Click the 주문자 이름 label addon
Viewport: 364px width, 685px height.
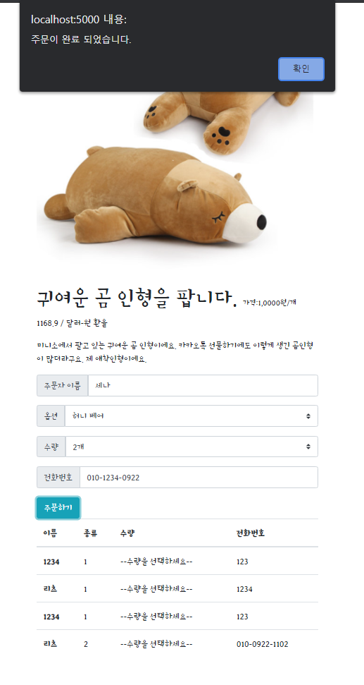pyautogui.click(x=63, y=385)
